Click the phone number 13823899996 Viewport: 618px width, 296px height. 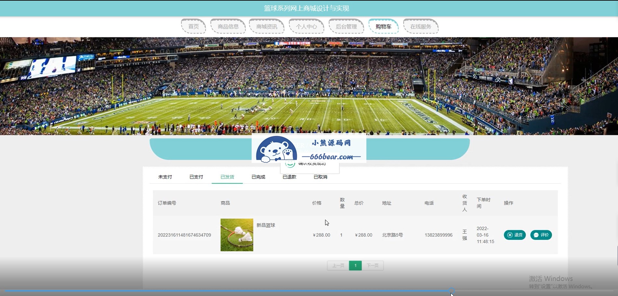439,235
